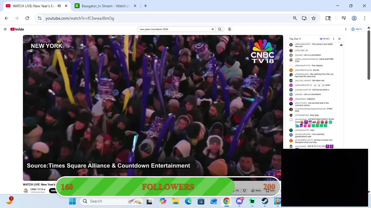Open Discord from the taskbar
This screenshot has height=208, width=371.
pos(239,201)
